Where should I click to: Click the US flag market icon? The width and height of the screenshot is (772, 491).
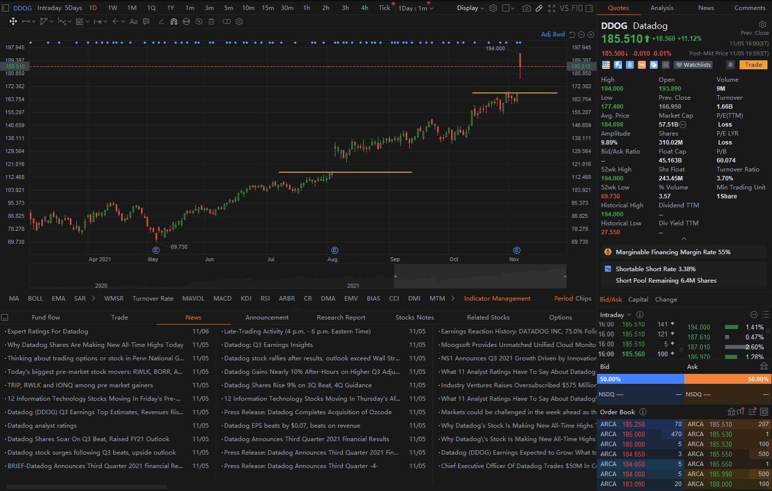pos(606,65)
